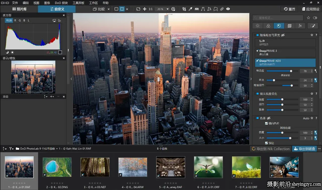This screenshot has height=190, width=322.
Task: Open the 编辑 menu
Action: tap(26, 3)
